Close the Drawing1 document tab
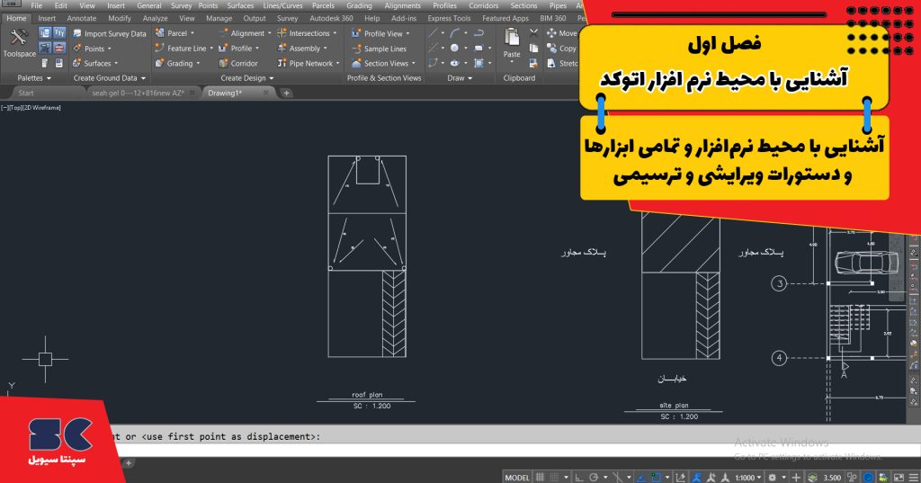 pos(266,93)
